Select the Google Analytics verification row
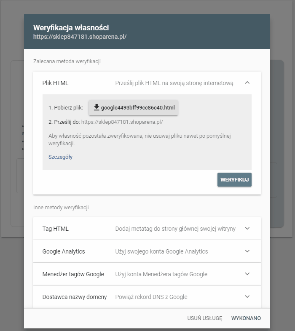The width and height of the screenshot is (295, 331). tap(147, 251)
